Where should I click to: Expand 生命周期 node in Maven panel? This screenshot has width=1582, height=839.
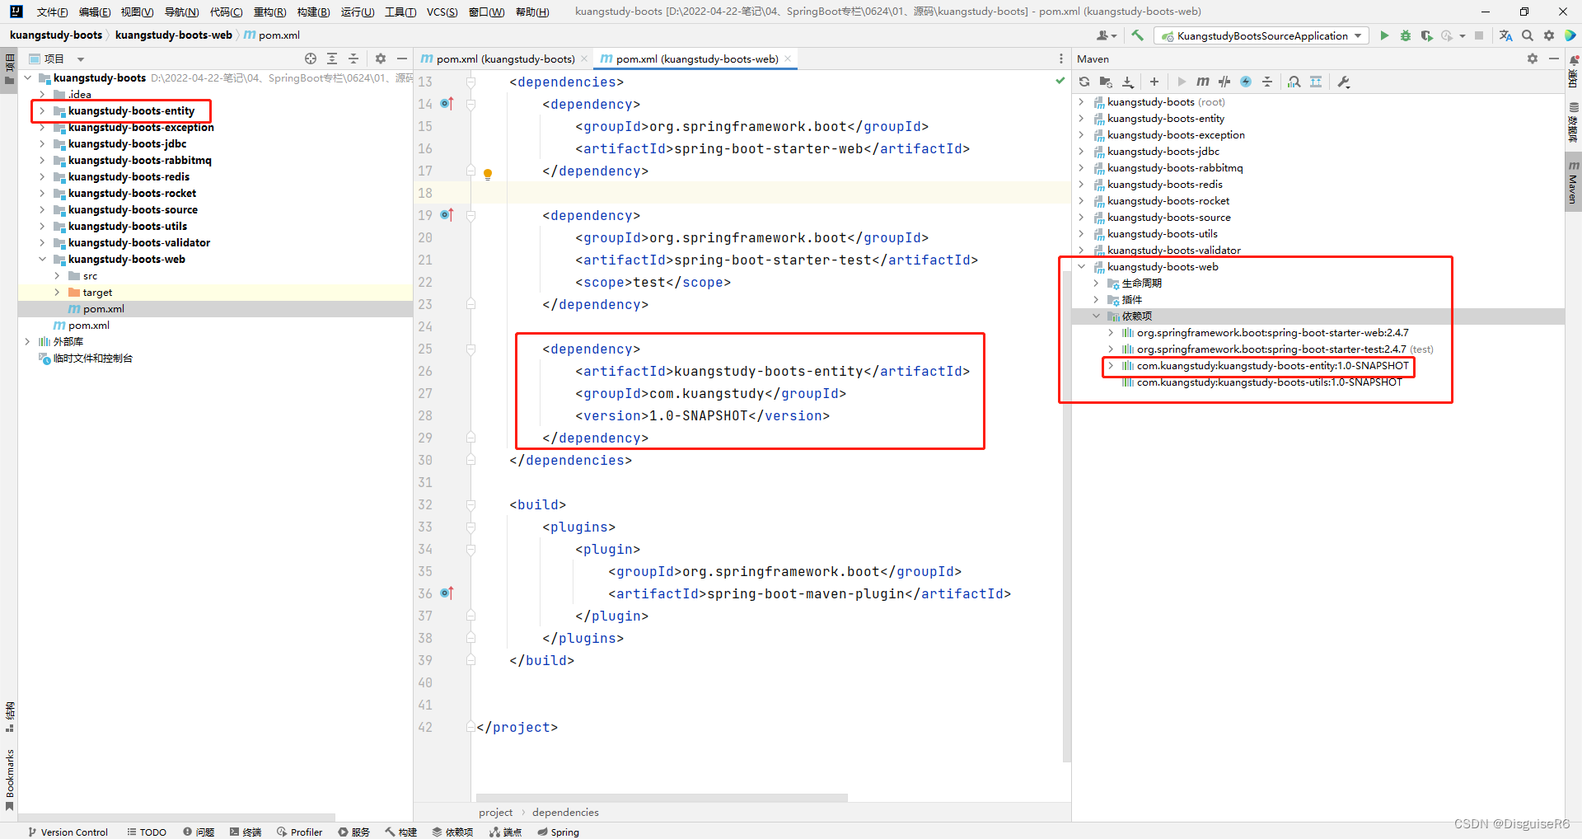(x=1096, y=284)
